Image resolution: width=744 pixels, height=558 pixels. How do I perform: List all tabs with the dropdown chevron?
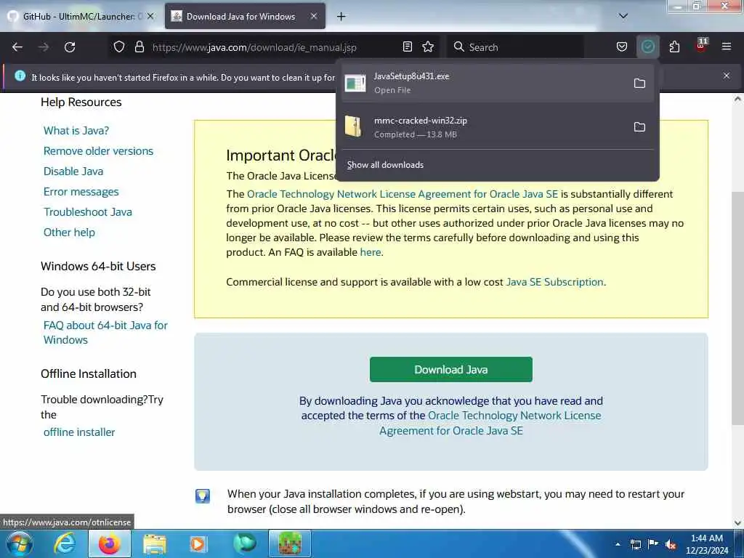(x=623, y=16)
